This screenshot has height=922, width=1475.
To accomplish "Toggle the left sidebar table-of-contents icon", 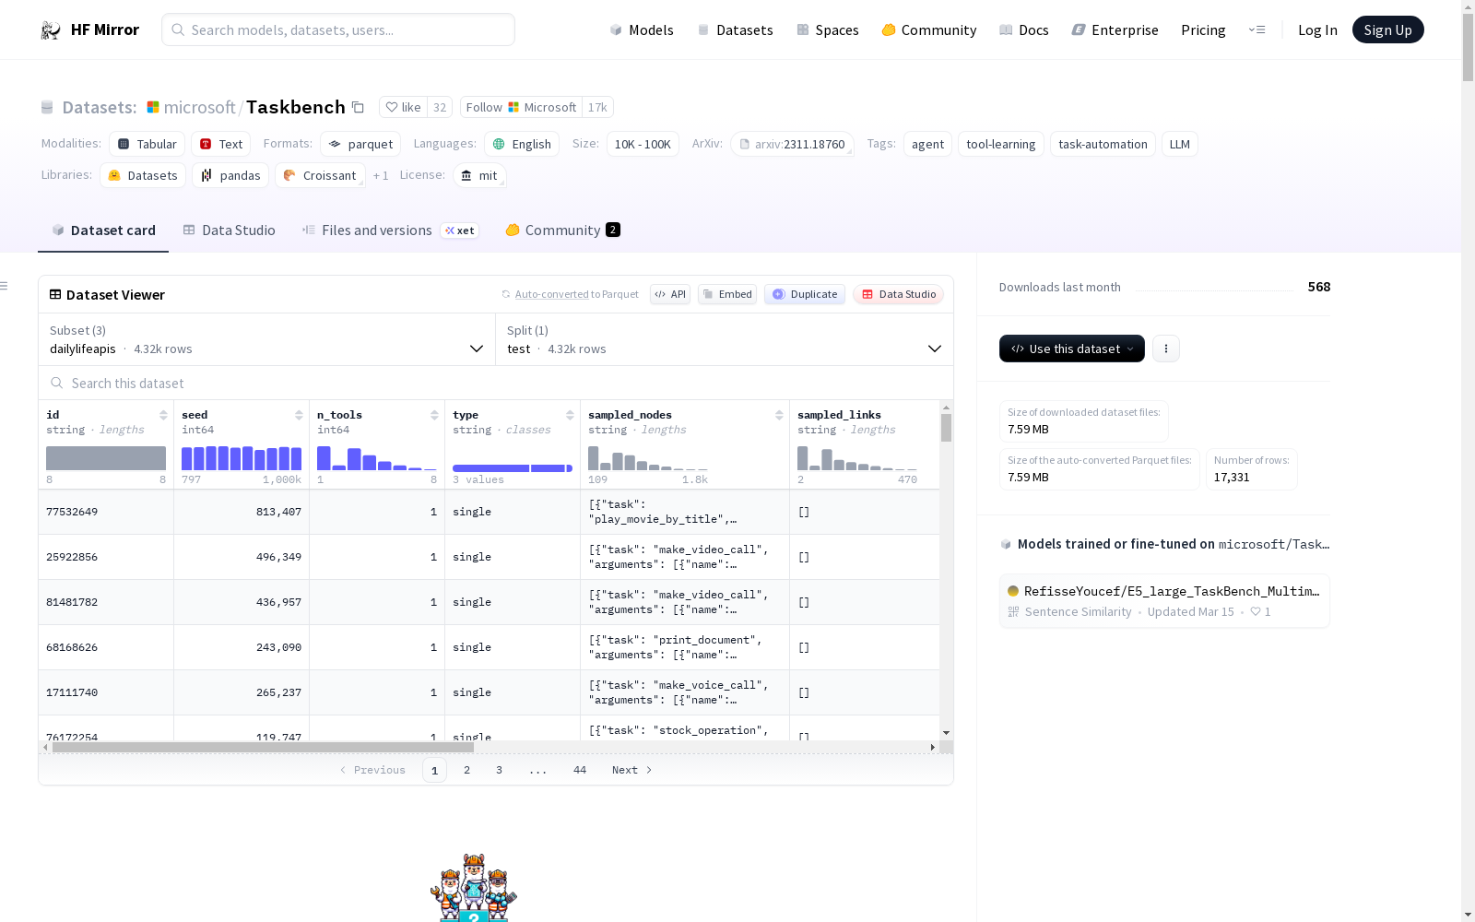I will (4, 286).
